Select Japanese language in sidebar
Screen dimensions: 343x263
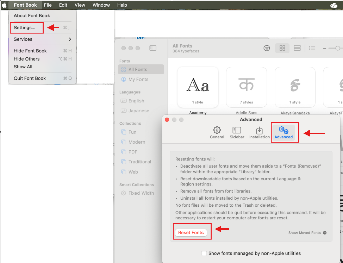point(141,111)
